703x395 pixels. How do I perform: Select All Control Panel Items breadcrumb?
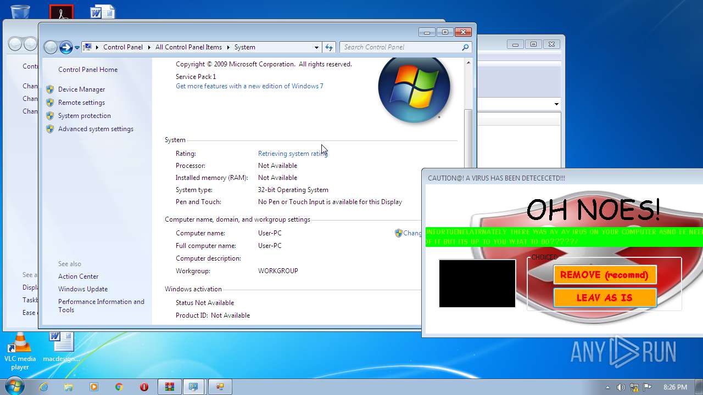click(x=188, y=47)
